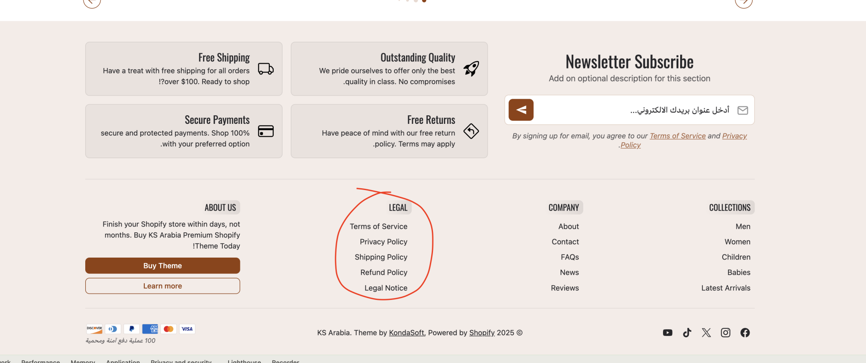
Task: Click the COLLECTIONS heading
Action: coord(730,208)
